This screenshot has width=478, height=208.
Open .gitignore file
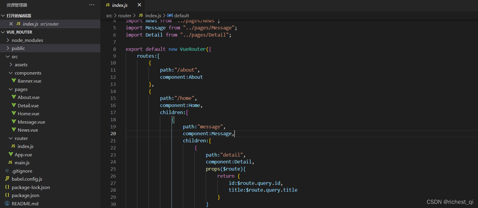pyautogui.click(x=22, y=171)
